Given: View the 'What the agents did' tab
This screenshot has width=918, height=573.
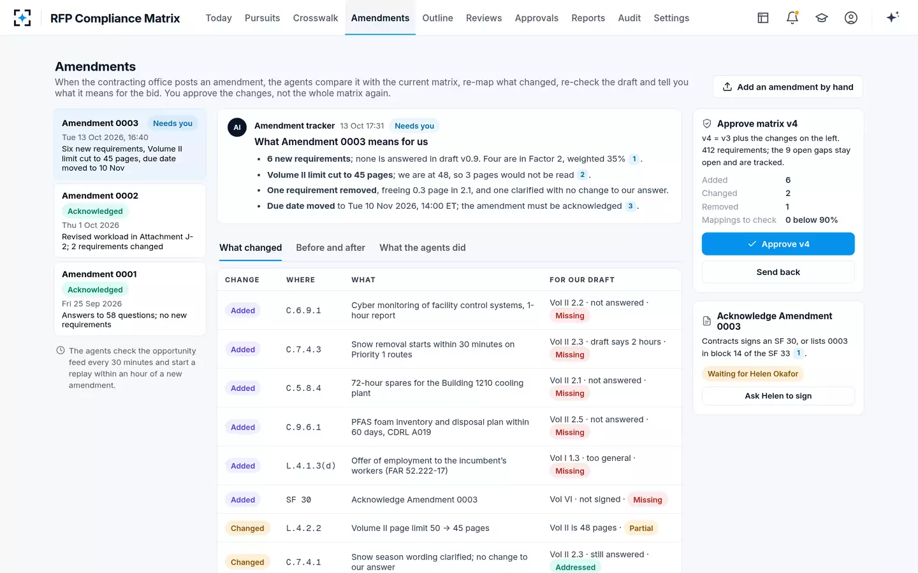Looking at the screenshot, I should 423,248.
